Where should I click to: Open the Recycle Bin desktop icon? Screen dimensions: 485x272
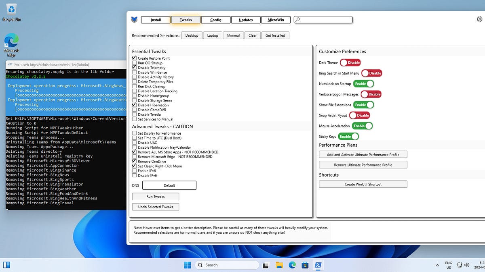[11, 12]
